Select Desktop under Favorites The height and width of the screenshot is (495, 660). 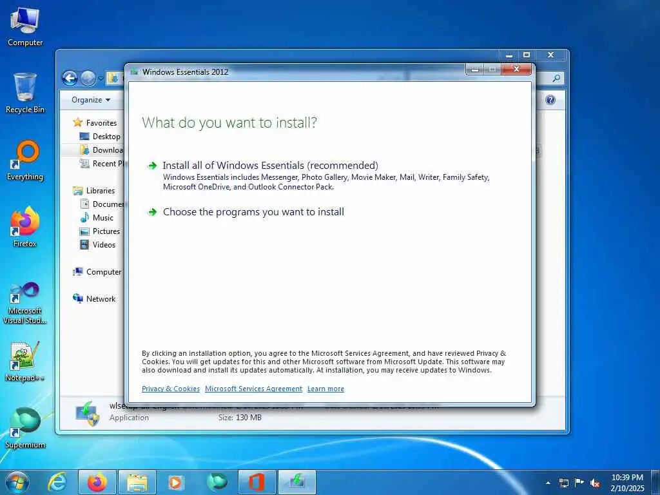click(100, 137)
